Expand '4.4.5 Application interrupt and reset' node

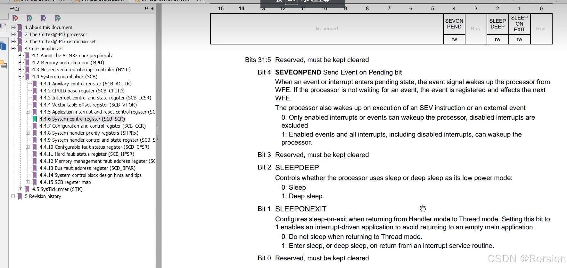point(28,112)
